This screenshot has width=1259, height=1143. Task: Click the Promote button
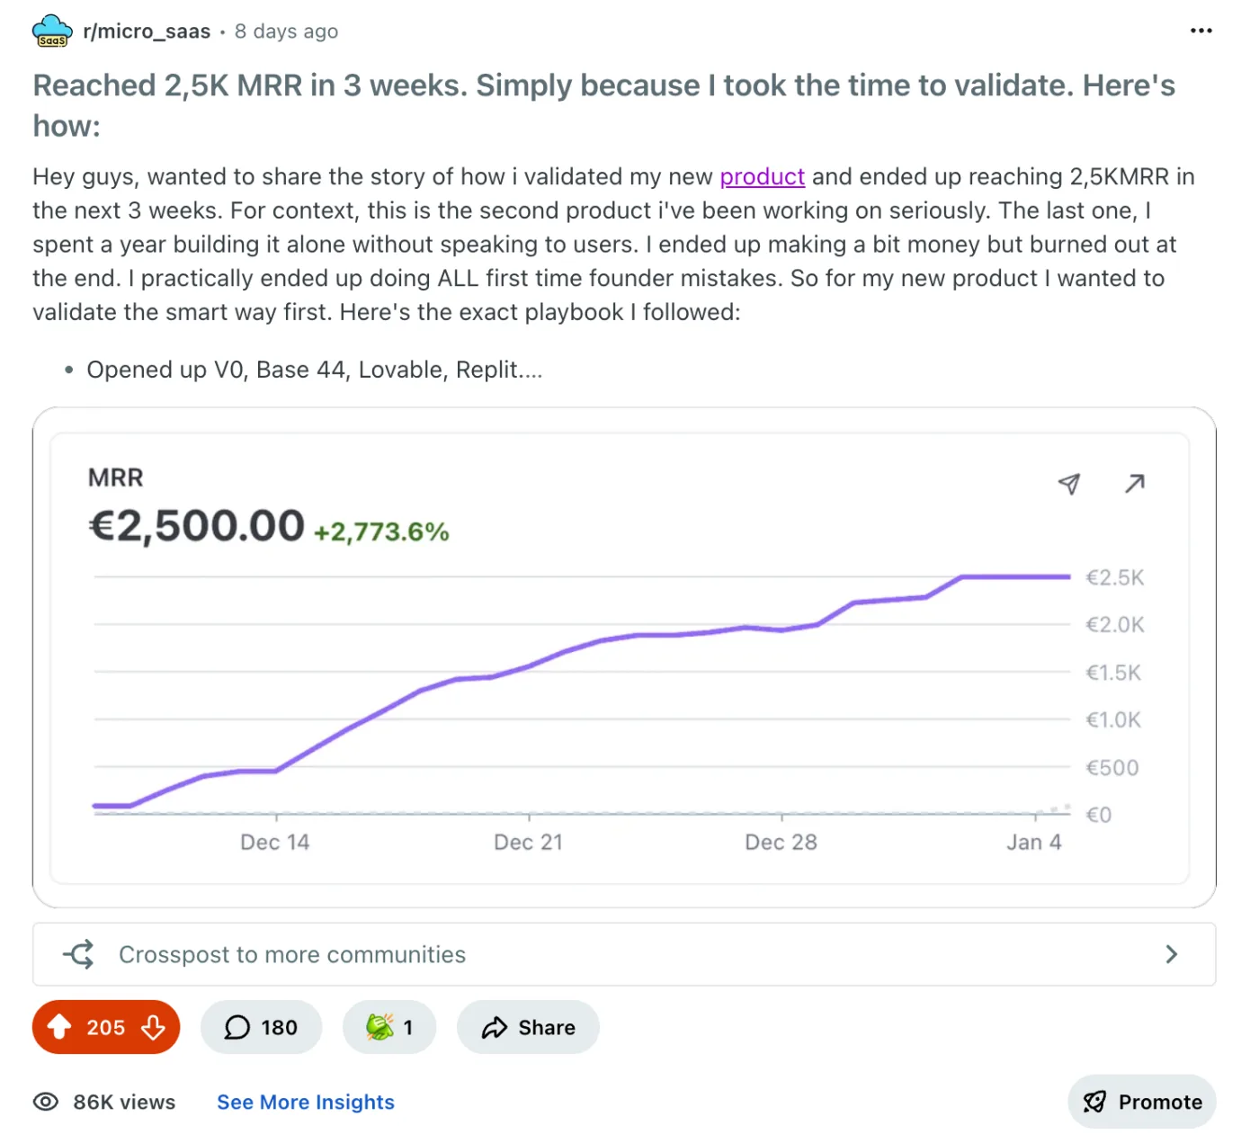[1142, 1102]
